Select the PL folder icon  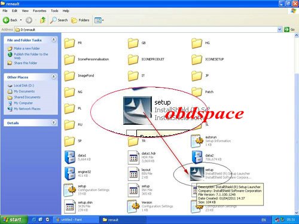[69, 109]
